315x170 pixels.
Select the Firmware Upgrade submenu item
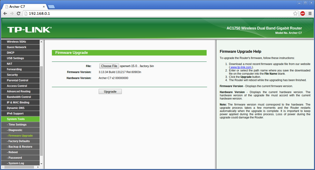20,135
